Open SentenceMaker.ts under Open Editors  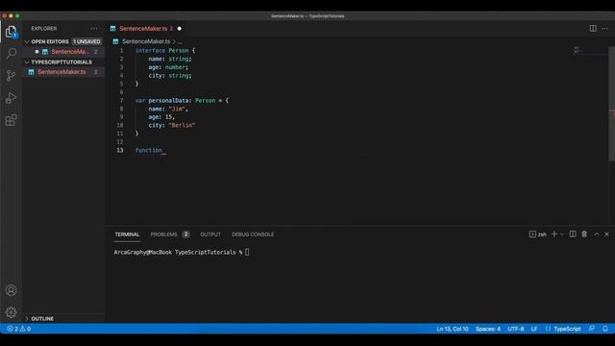[x=63, y=52]
